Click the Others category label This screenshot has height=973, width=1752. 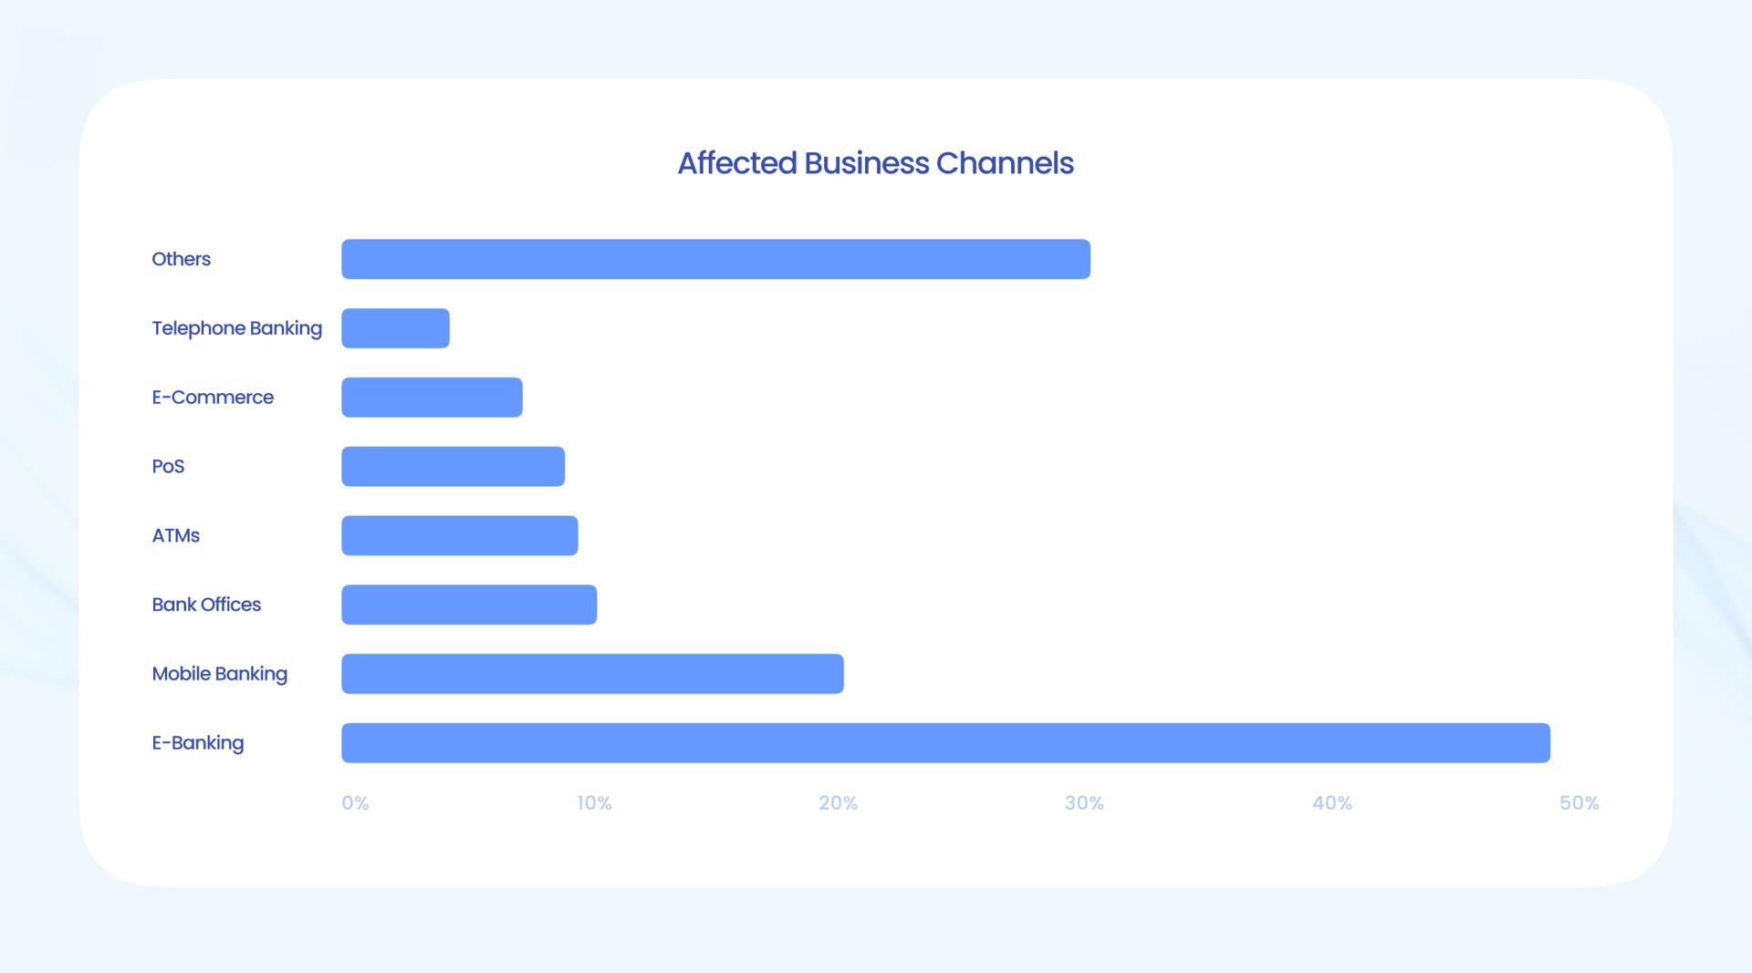coord(181,259)
